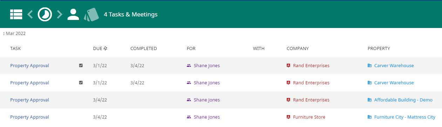This screenshot has width=442, height=127.
Task: Click people icon beside Shane Jones, first row
Action: 189,66
